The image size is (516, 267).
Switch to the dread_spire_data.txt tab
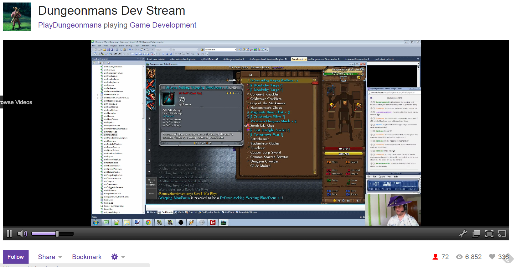click(x=156, y=59)
